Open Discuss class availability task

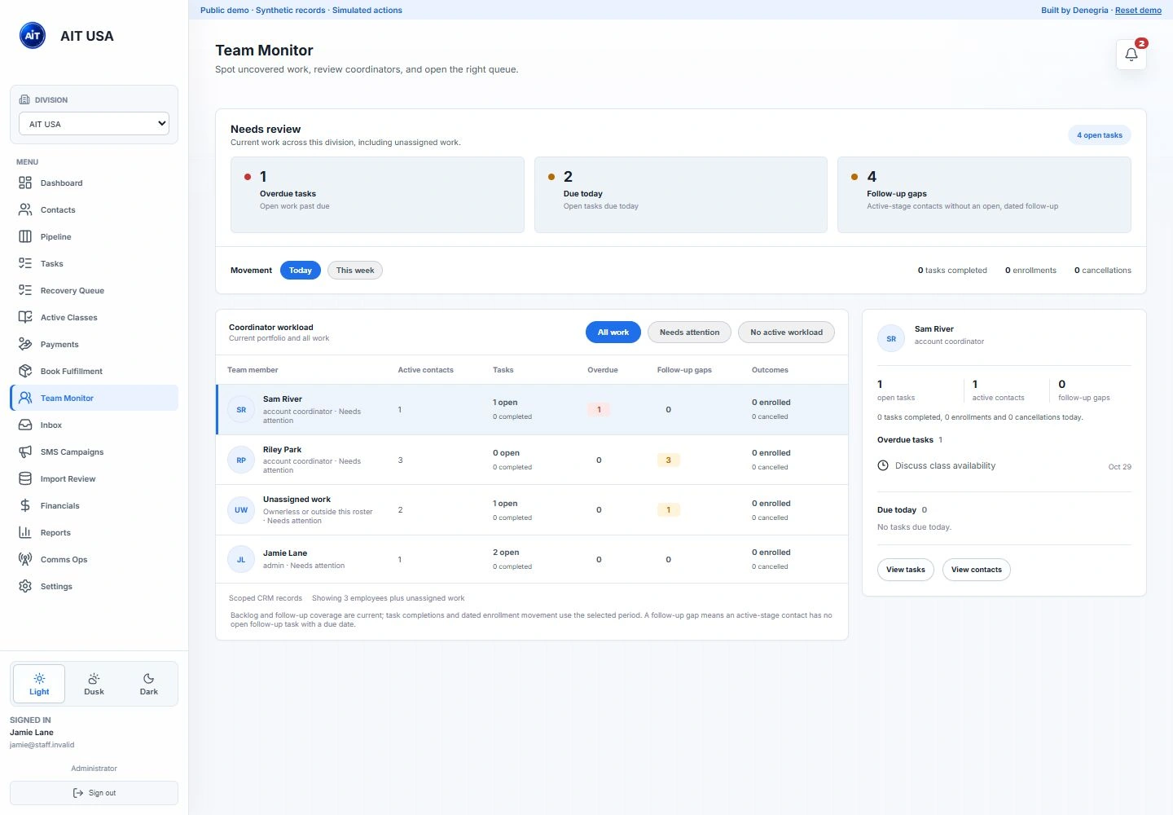point(1004,466)
